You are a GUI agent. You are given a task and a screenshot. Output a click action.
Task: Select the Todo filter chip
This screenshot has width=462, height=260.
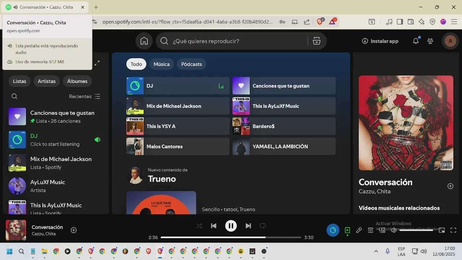click(x=136, y=64)
